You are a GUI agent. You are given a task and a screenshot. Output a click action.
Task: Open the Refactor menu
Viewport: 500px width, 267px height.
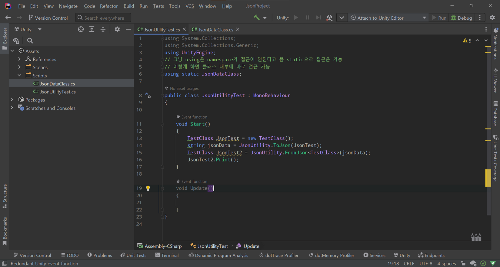109,6
